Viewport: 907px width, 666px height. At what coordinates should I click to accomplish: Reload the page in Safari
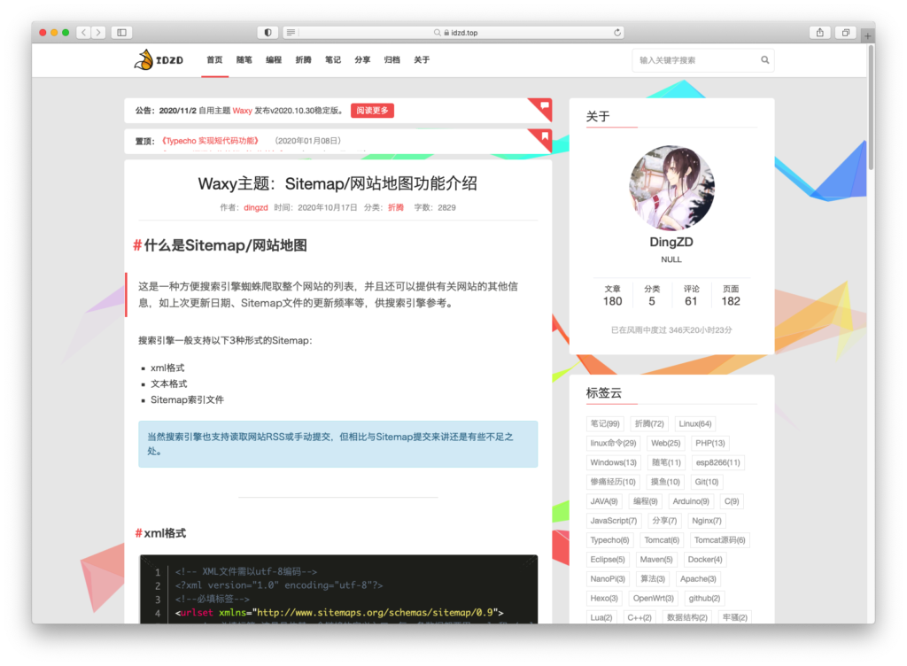click(617, 33)
